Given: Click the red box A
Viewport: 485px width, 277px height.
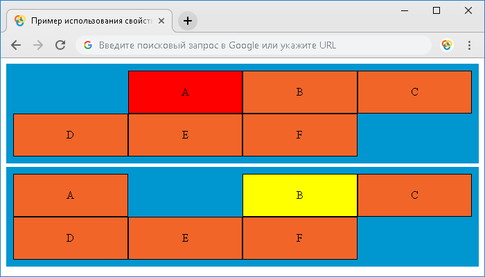Looking at the screenshot, I should pos(185,92).
